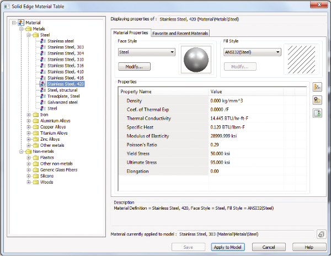Expand Generic Glass Fibers folder
Viewport: 331px width, 256px height.
(x=29, y=170)
